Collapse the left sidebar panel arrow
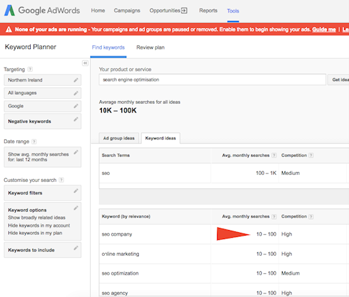This screenshot has height=297, width=349. [85, 63]
